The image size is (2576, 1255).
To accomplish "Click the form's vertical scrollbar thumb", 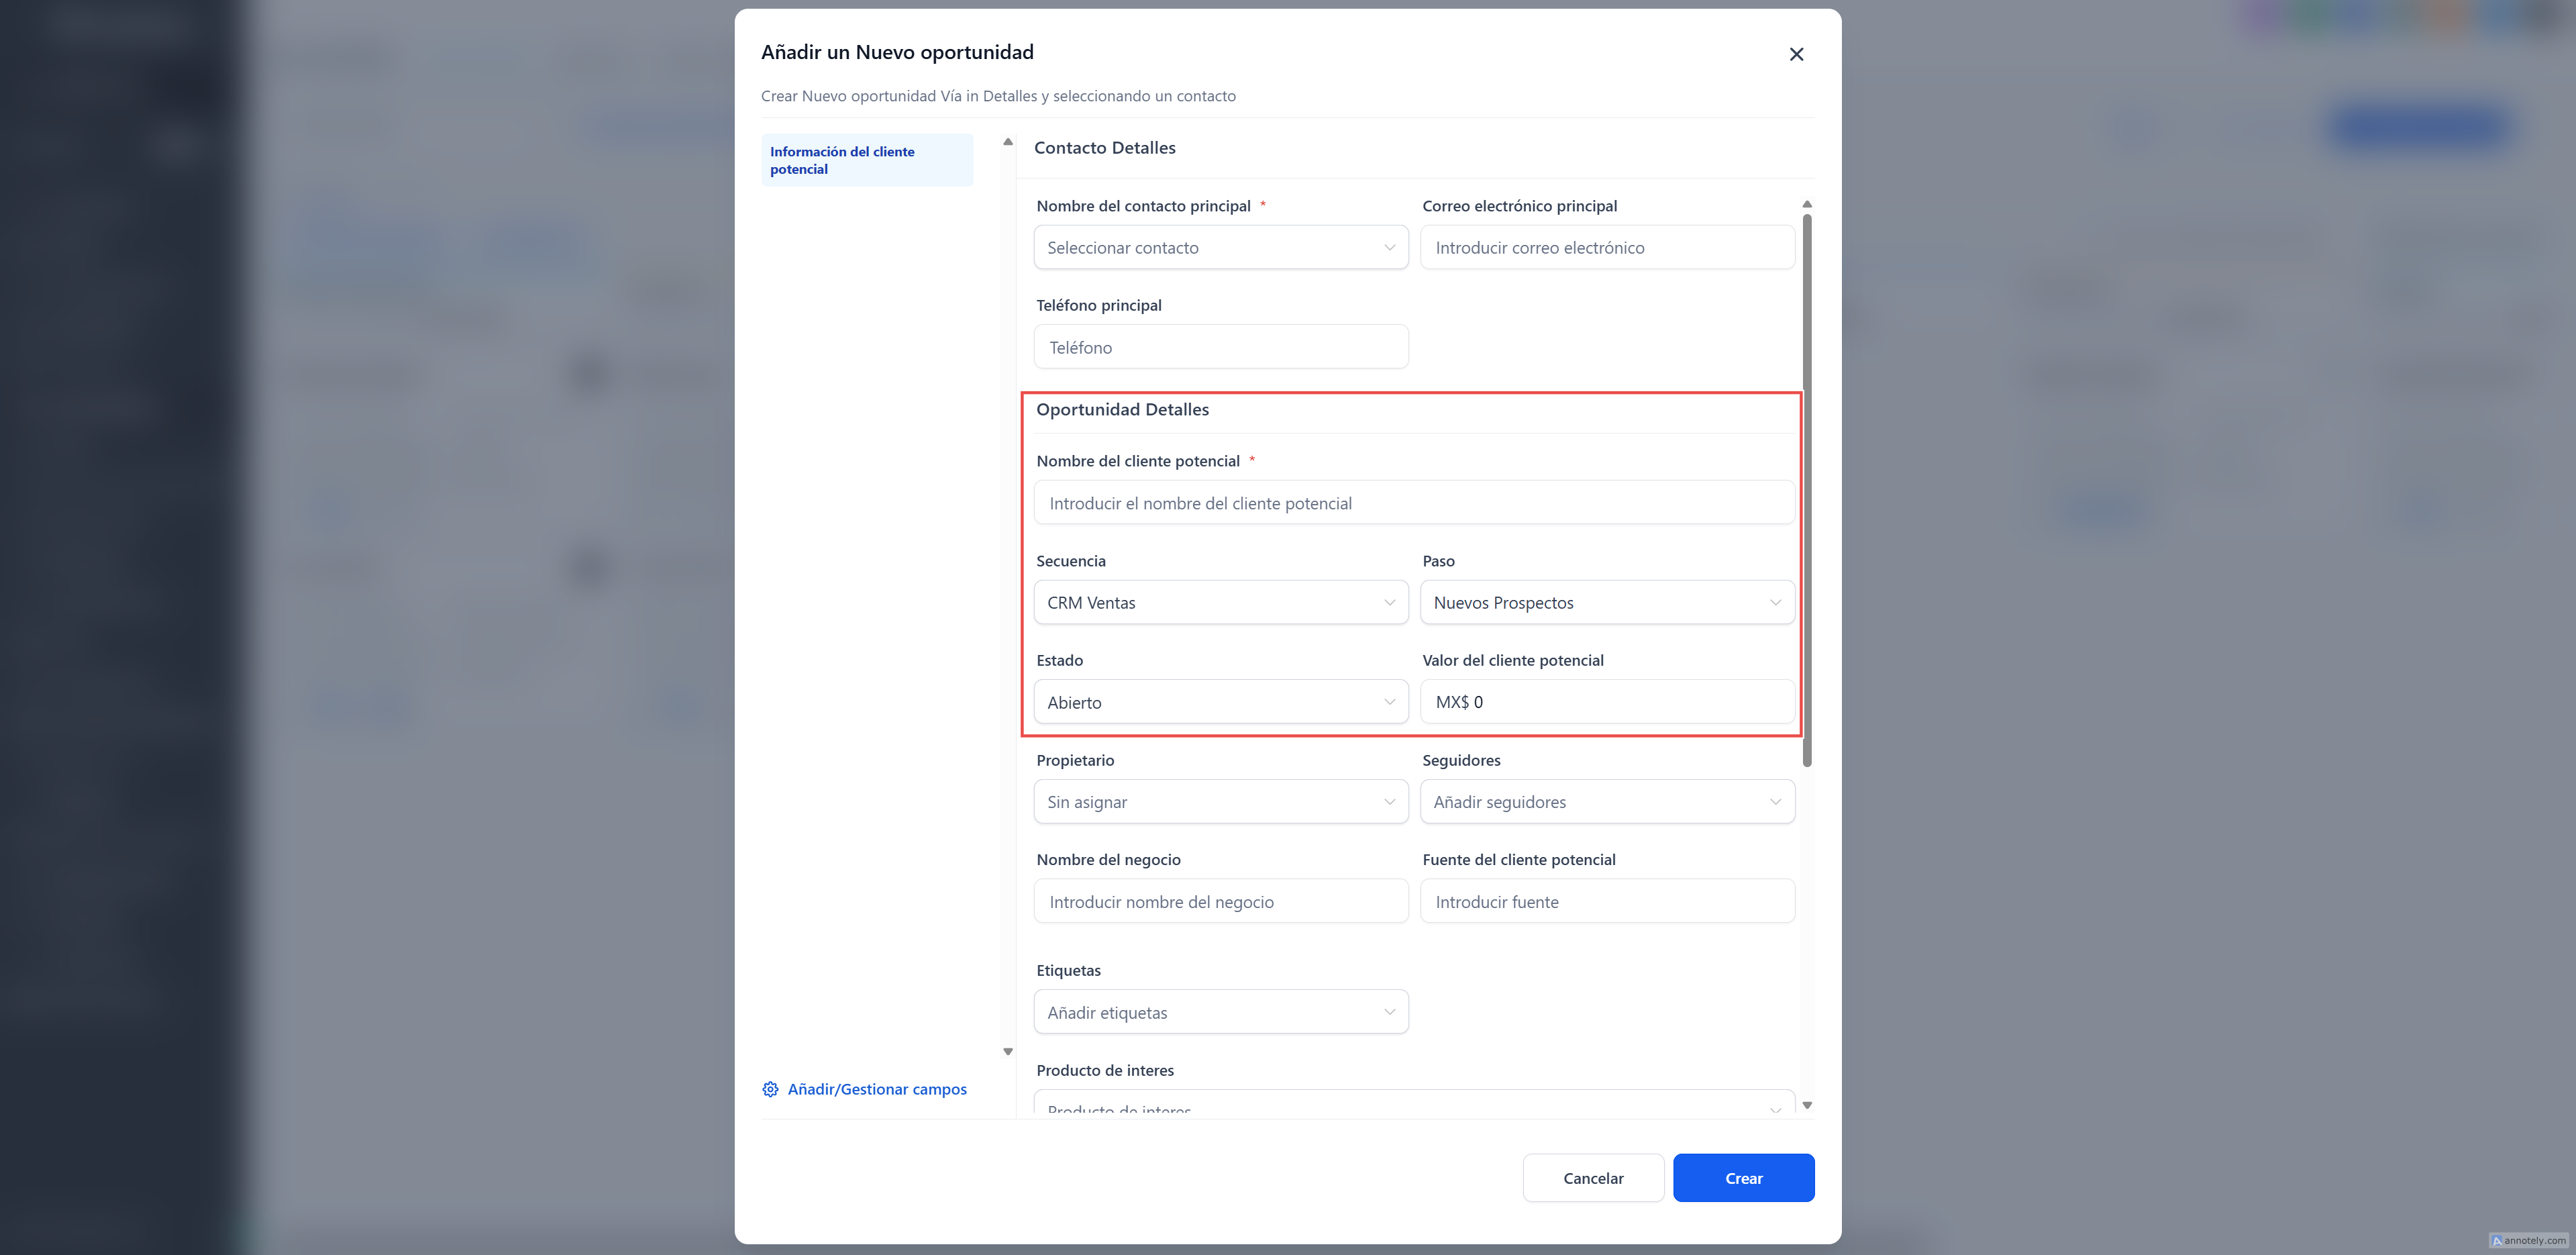I will [x=1807, y=490].
